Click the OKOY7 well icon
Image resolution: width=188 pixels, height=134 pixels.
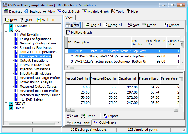tap(11, 104)
